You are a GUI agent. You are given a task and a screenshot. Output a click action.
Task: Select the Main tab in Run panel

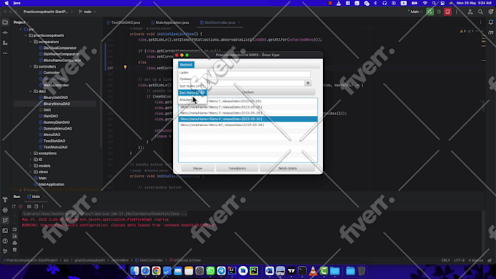pos(34,197)
